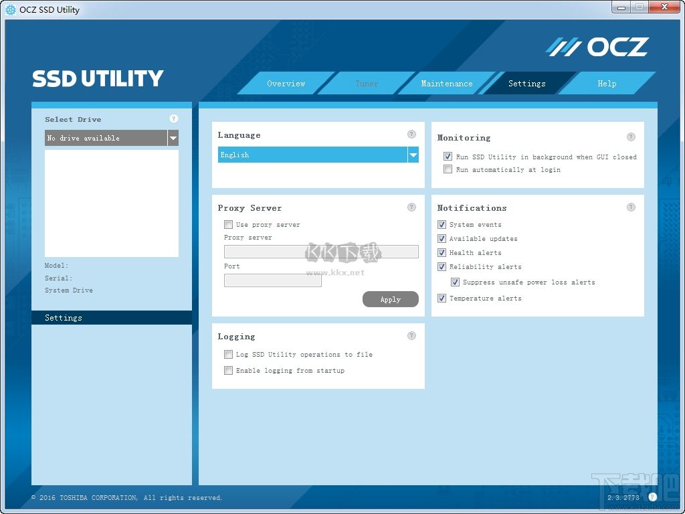The image size is (685, 514).
Task: Disable Health alerts notifications
Action: [x=442, y=252]
